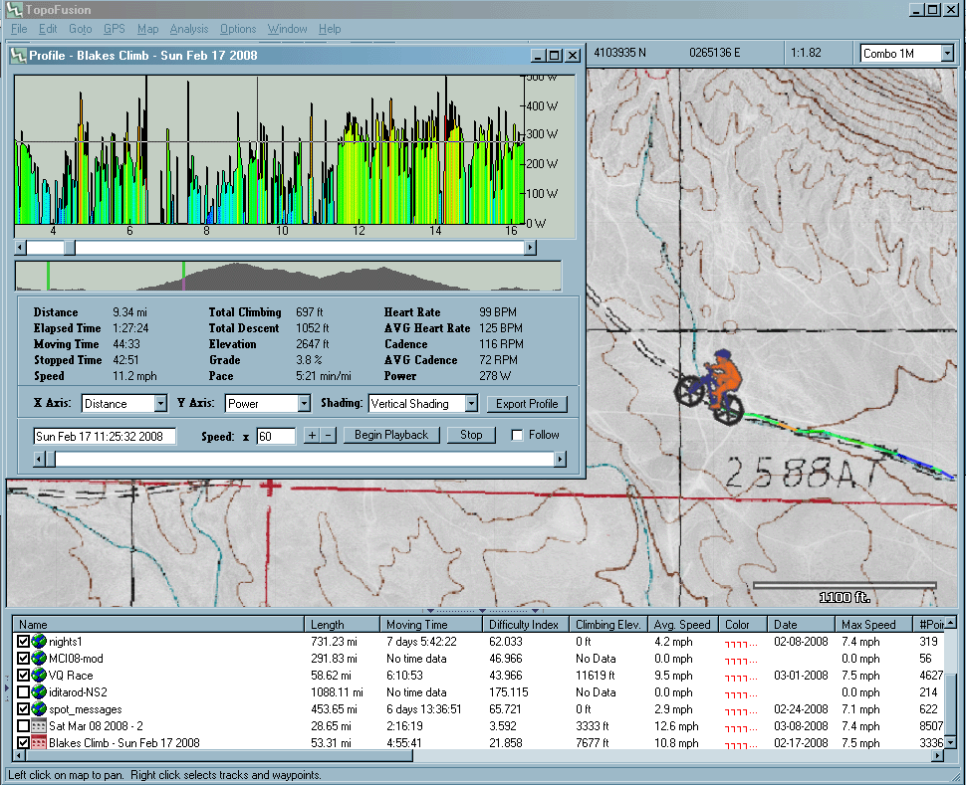Open the Edit menu
966x785 pixels.
point(48,29)
